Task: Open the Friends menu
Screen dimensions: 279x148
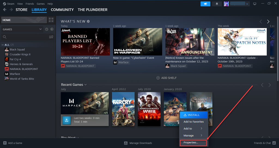Action: [x=30, y=4]
